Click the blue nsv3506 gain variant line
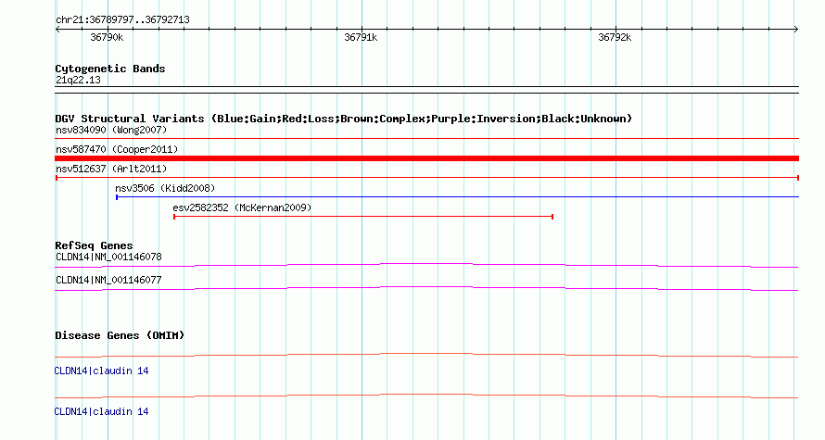 click(457, 197)
